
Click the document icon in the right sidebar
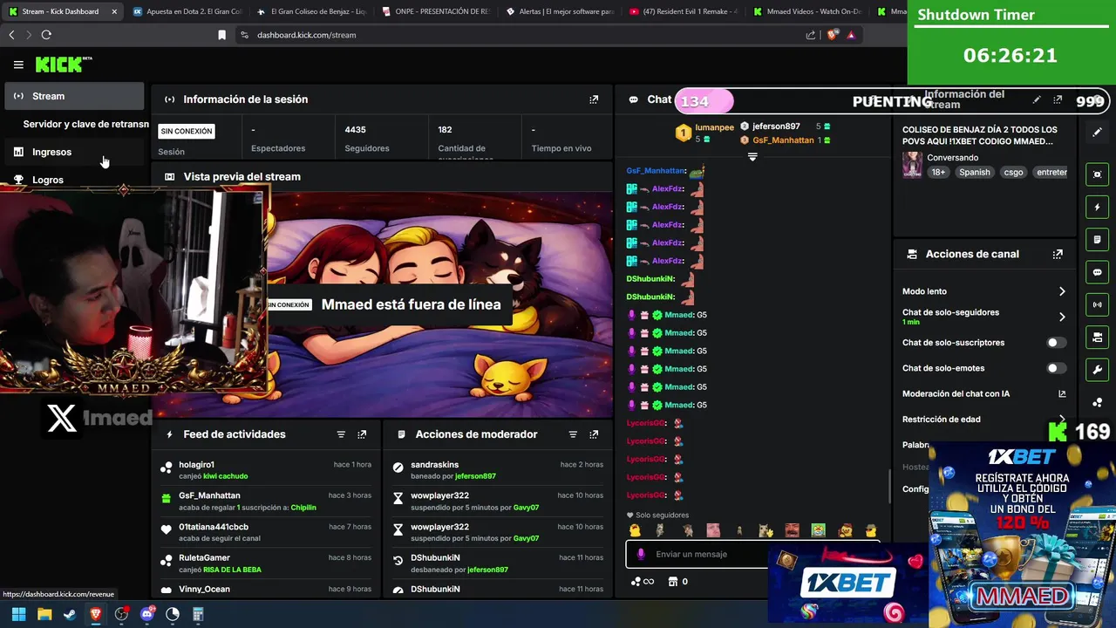point(1098,240)
